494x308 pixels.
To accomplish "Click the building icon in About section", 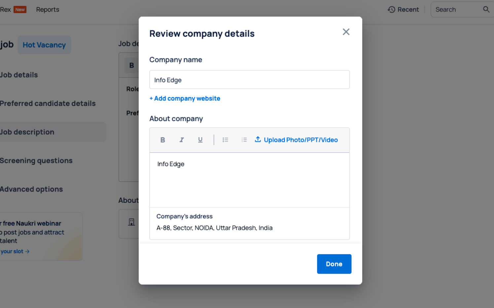I will coord(131,222).
